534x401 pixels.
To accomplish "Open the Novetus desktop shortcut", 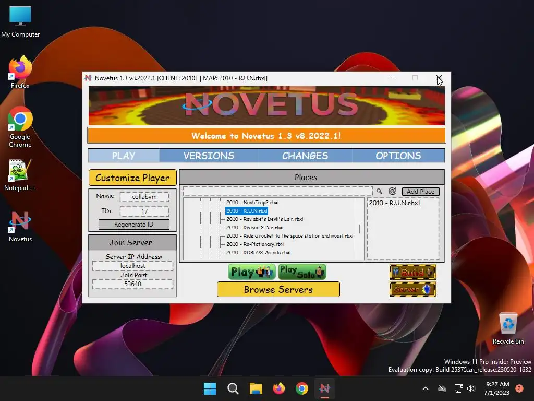I will tap(20, 226).
